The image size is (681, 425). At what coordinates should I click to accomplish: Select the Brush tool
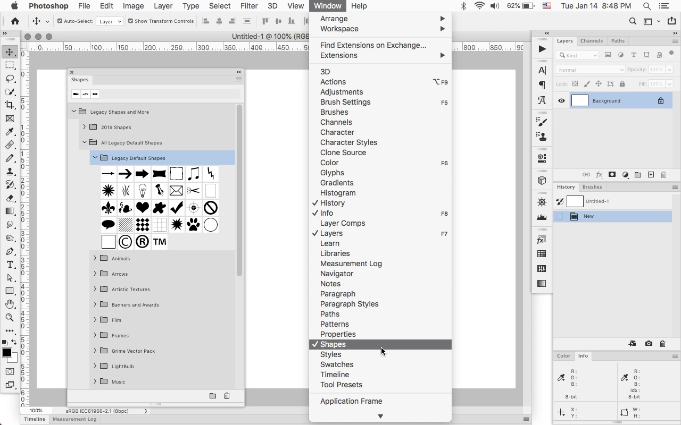coord(10,158)
